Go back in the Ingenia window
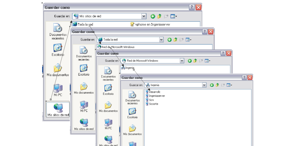Screen dimensions: 296x146 (212, 85)
